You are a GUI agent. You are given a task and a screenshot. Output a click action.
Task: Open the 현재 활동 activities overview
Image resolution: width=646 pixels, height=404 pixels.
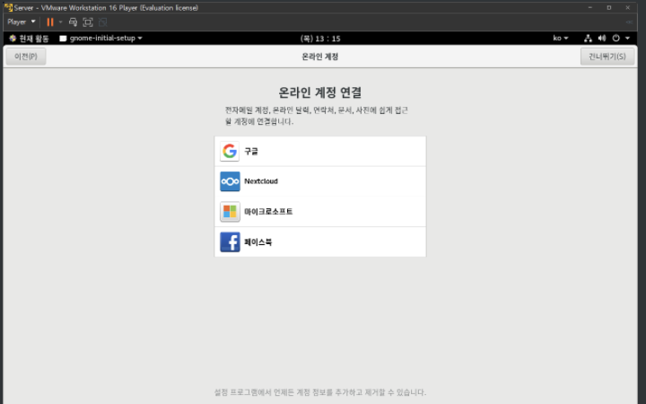[29, 39]
